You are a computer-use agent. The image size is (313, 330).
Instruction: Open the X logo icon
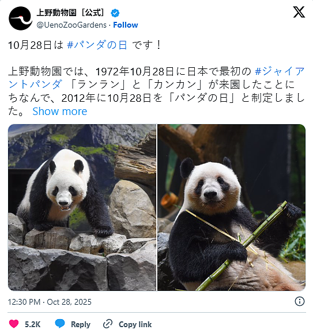[299, 12]
